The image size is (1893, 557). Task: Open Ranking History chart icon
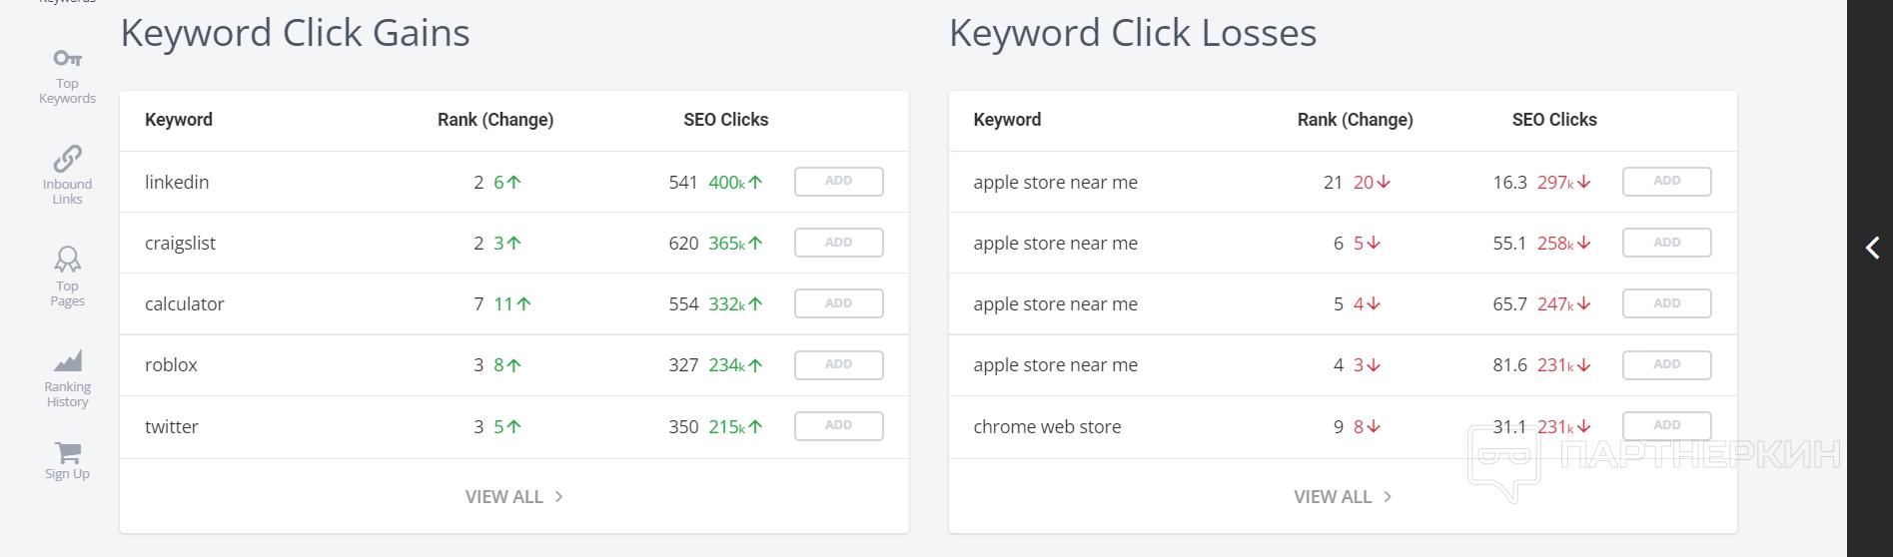(67, 360)
